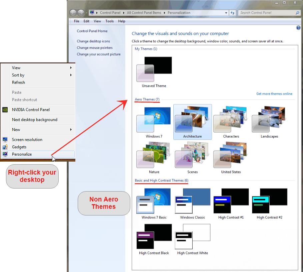Click the Forward navigation arrow button
This screenshot has height=272, width=303.
pos(81,13)
